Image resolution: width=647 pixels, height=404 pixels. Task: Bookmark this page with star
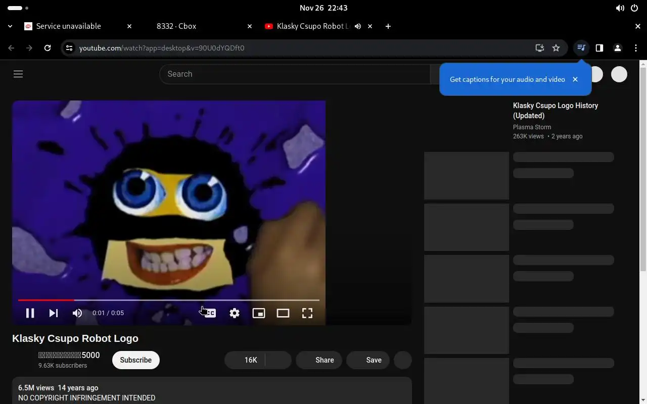point(556,48)
